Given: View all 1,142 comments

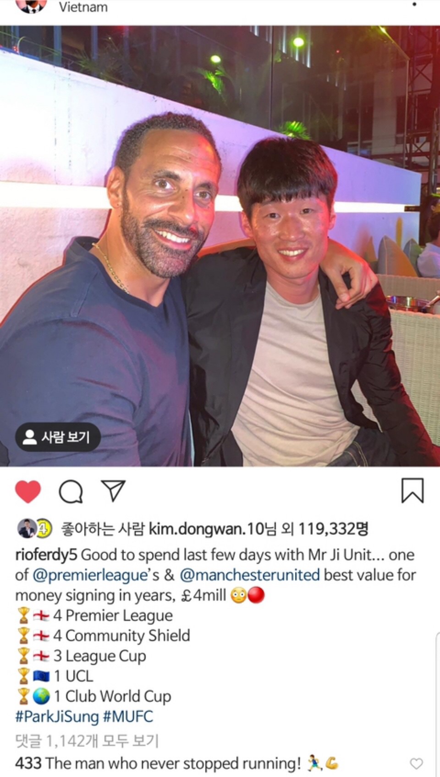Looking at the screenshot, I should 87,740.
